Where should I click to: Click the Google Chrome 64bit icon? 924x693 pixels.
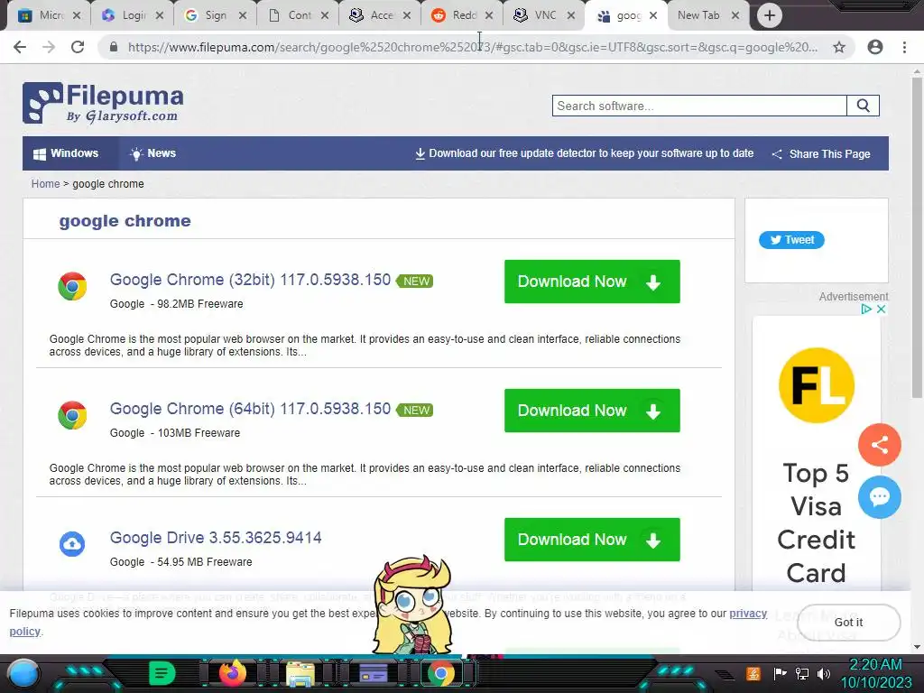tap(72, 415)
